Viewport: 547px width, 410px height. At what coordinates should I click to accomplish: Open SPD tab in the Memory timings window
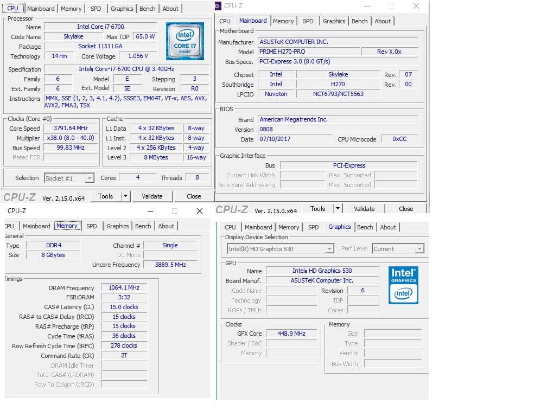92,226
